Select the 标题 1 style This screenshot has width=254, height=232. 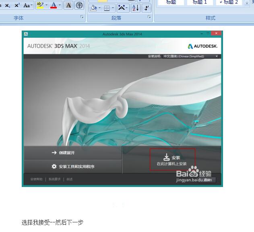tap(200, 2)
